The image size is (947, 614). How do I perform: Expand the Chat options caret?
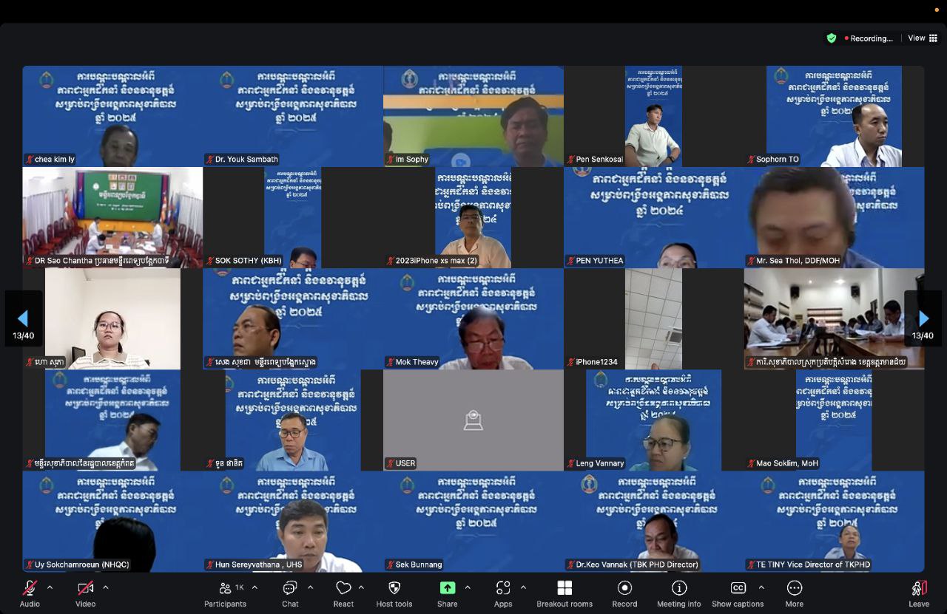[x=310, y=587]
